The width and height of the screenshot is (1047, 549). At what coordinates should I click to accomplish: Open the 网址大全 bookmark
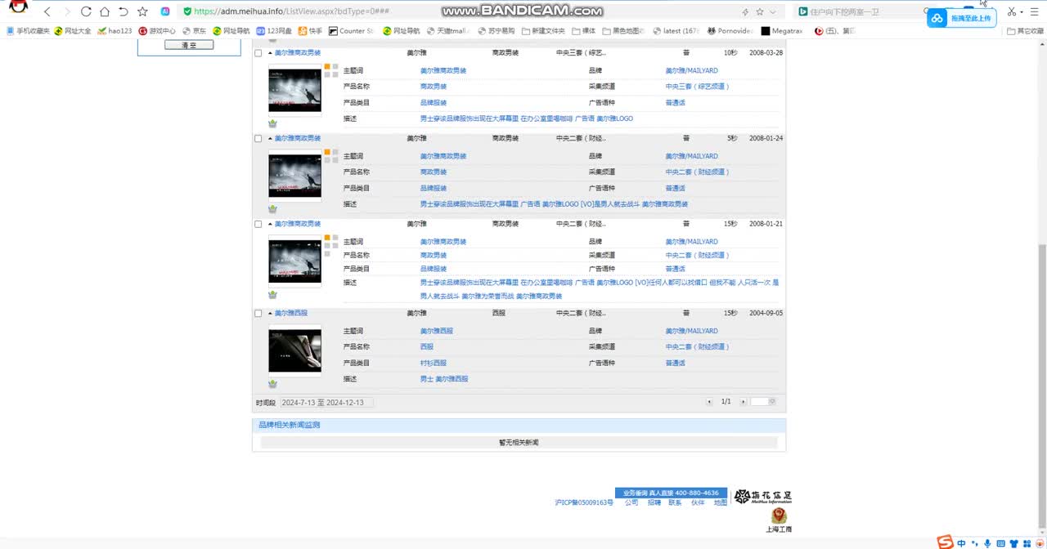(73, 31)
